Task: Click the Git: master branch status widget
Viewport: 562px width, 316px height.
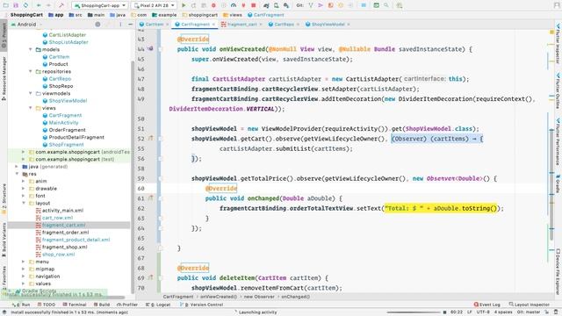Action: click(x=529, y=312)
